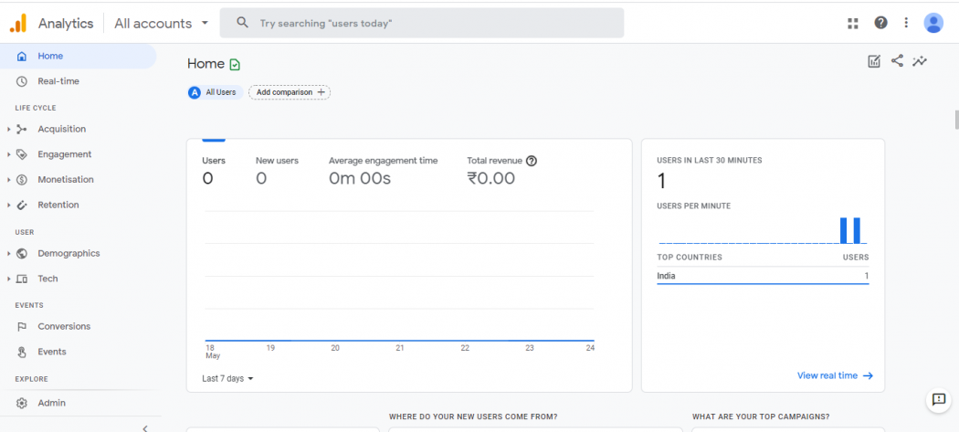This screenshot has width=959, height=432.
Task: Click the Real-time clock icon
Action: pos(21,81)
